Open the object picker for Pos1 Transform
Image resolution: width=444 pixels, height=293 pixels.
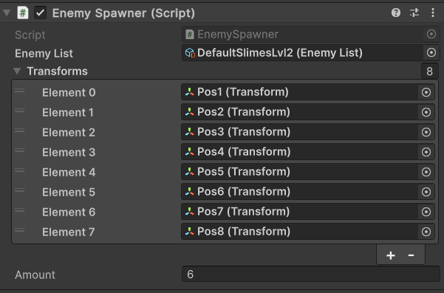[426, 92]
